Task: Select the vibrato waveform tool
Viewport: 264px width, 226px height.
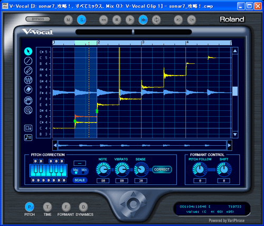Action: point(28,80)
